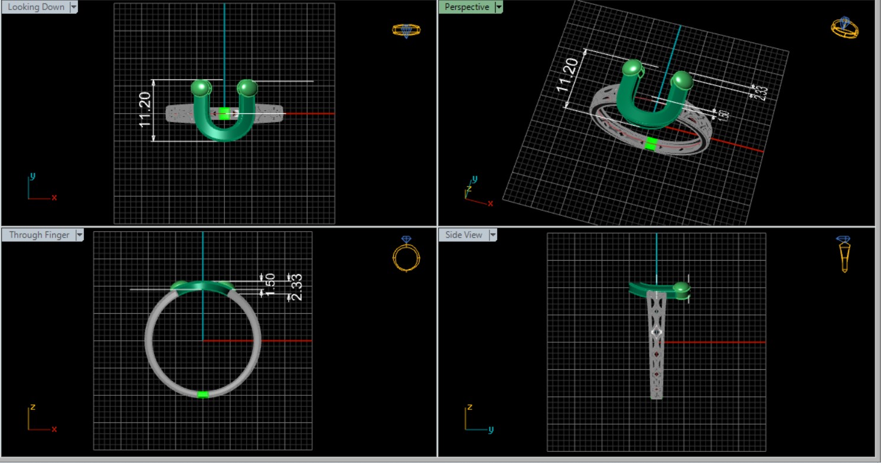
Task: Select the filigree ring band in Side View
Action: pos(656,354)
